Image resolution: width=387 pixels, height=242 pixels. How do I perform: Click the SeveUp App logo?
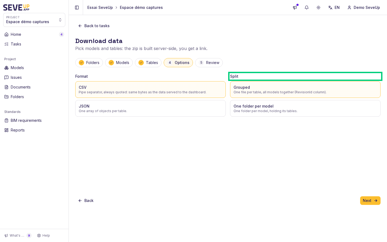16,8
